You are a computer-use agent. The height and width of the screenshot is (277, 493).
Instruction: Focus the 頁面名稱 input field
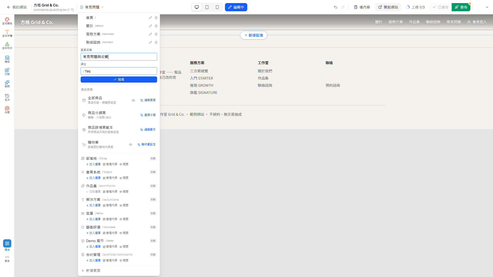[119, 57]
